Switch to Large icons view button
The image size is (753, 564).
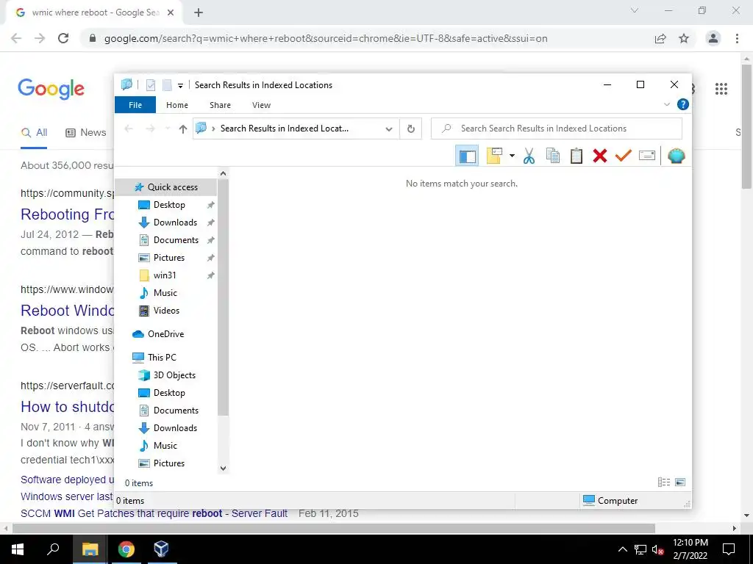pos(680,482)
